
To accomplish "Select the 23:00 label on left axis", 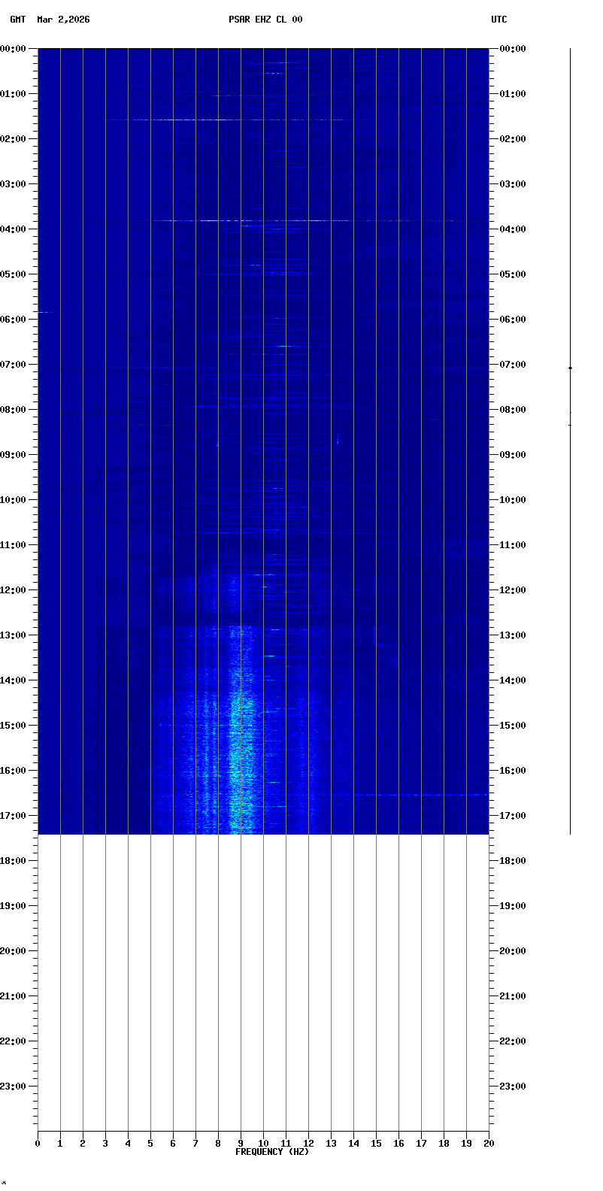I will click(14, 1086).
